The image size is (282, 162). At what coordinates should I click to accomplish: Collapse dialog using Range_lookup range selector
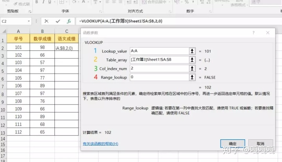click(192, 77)
